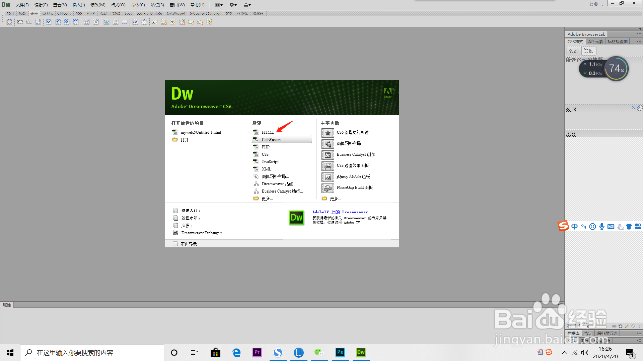Insert a File Field control
This screenshot has width=643, height=361.
click(x=116, y=22)
